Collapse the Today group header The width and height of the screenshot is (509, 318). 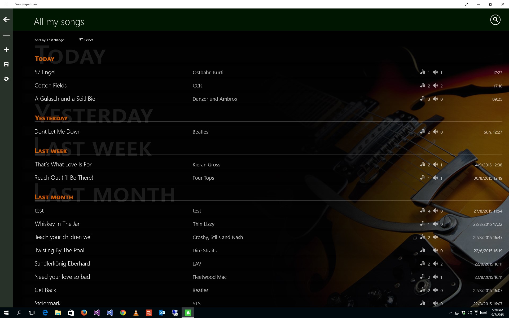click(45, 59)
